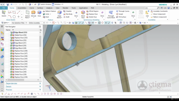Viewport: 179px width, 101px height.
Task: Expand More under Feature group
Action: (76, 14)
